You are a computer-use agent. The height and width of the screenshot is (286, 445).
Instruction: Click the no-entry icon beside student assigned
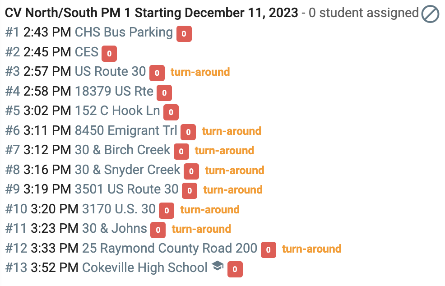pos(430,14)
